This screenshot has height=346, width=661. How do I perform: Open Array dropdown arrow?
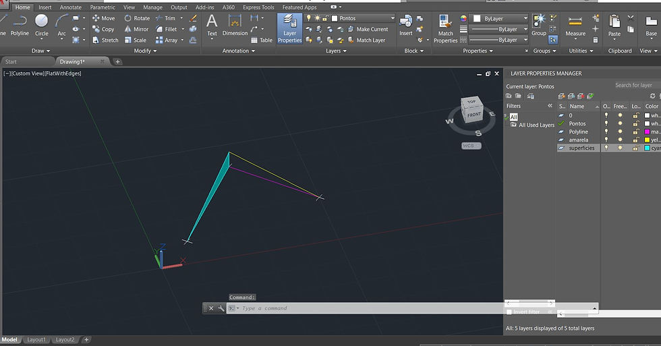[182, 40]
